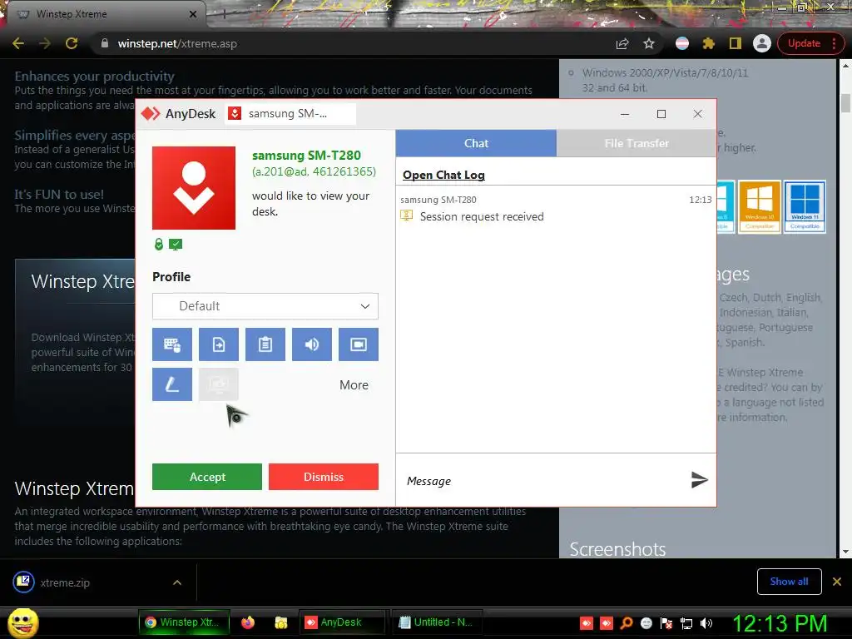This screenshot has width=852, height=639.
Task: Click the green 12:13 PM clock
Action: (780, 623)
